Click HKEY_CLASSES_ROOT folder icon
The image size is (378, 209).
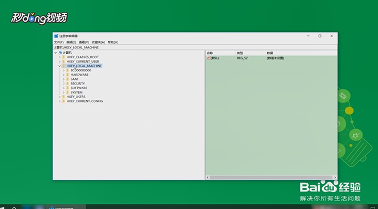coord(63,57)
